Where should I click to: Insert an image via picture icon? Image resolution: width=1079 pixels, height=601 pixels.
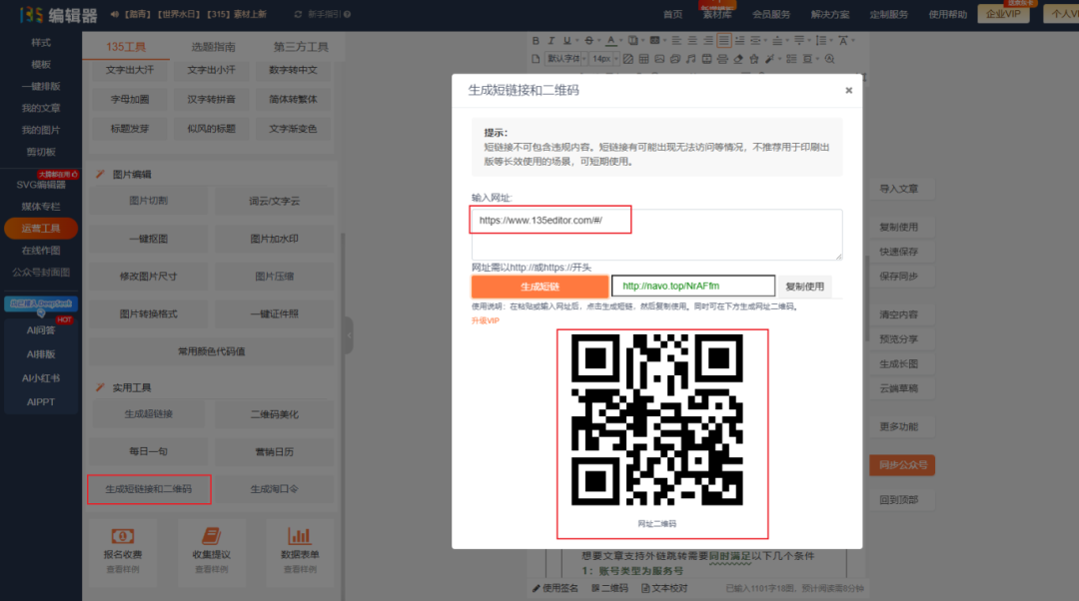point(659,59)
